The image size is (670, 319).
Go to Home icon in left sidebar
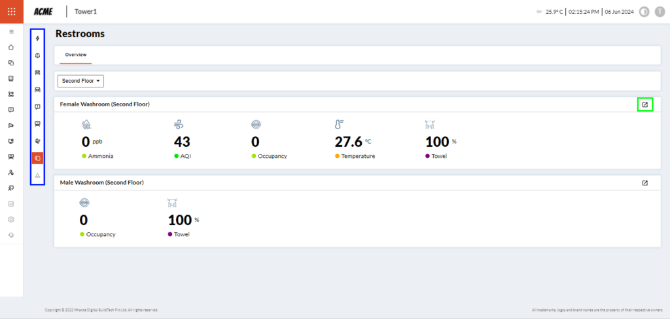pos(11,47)
